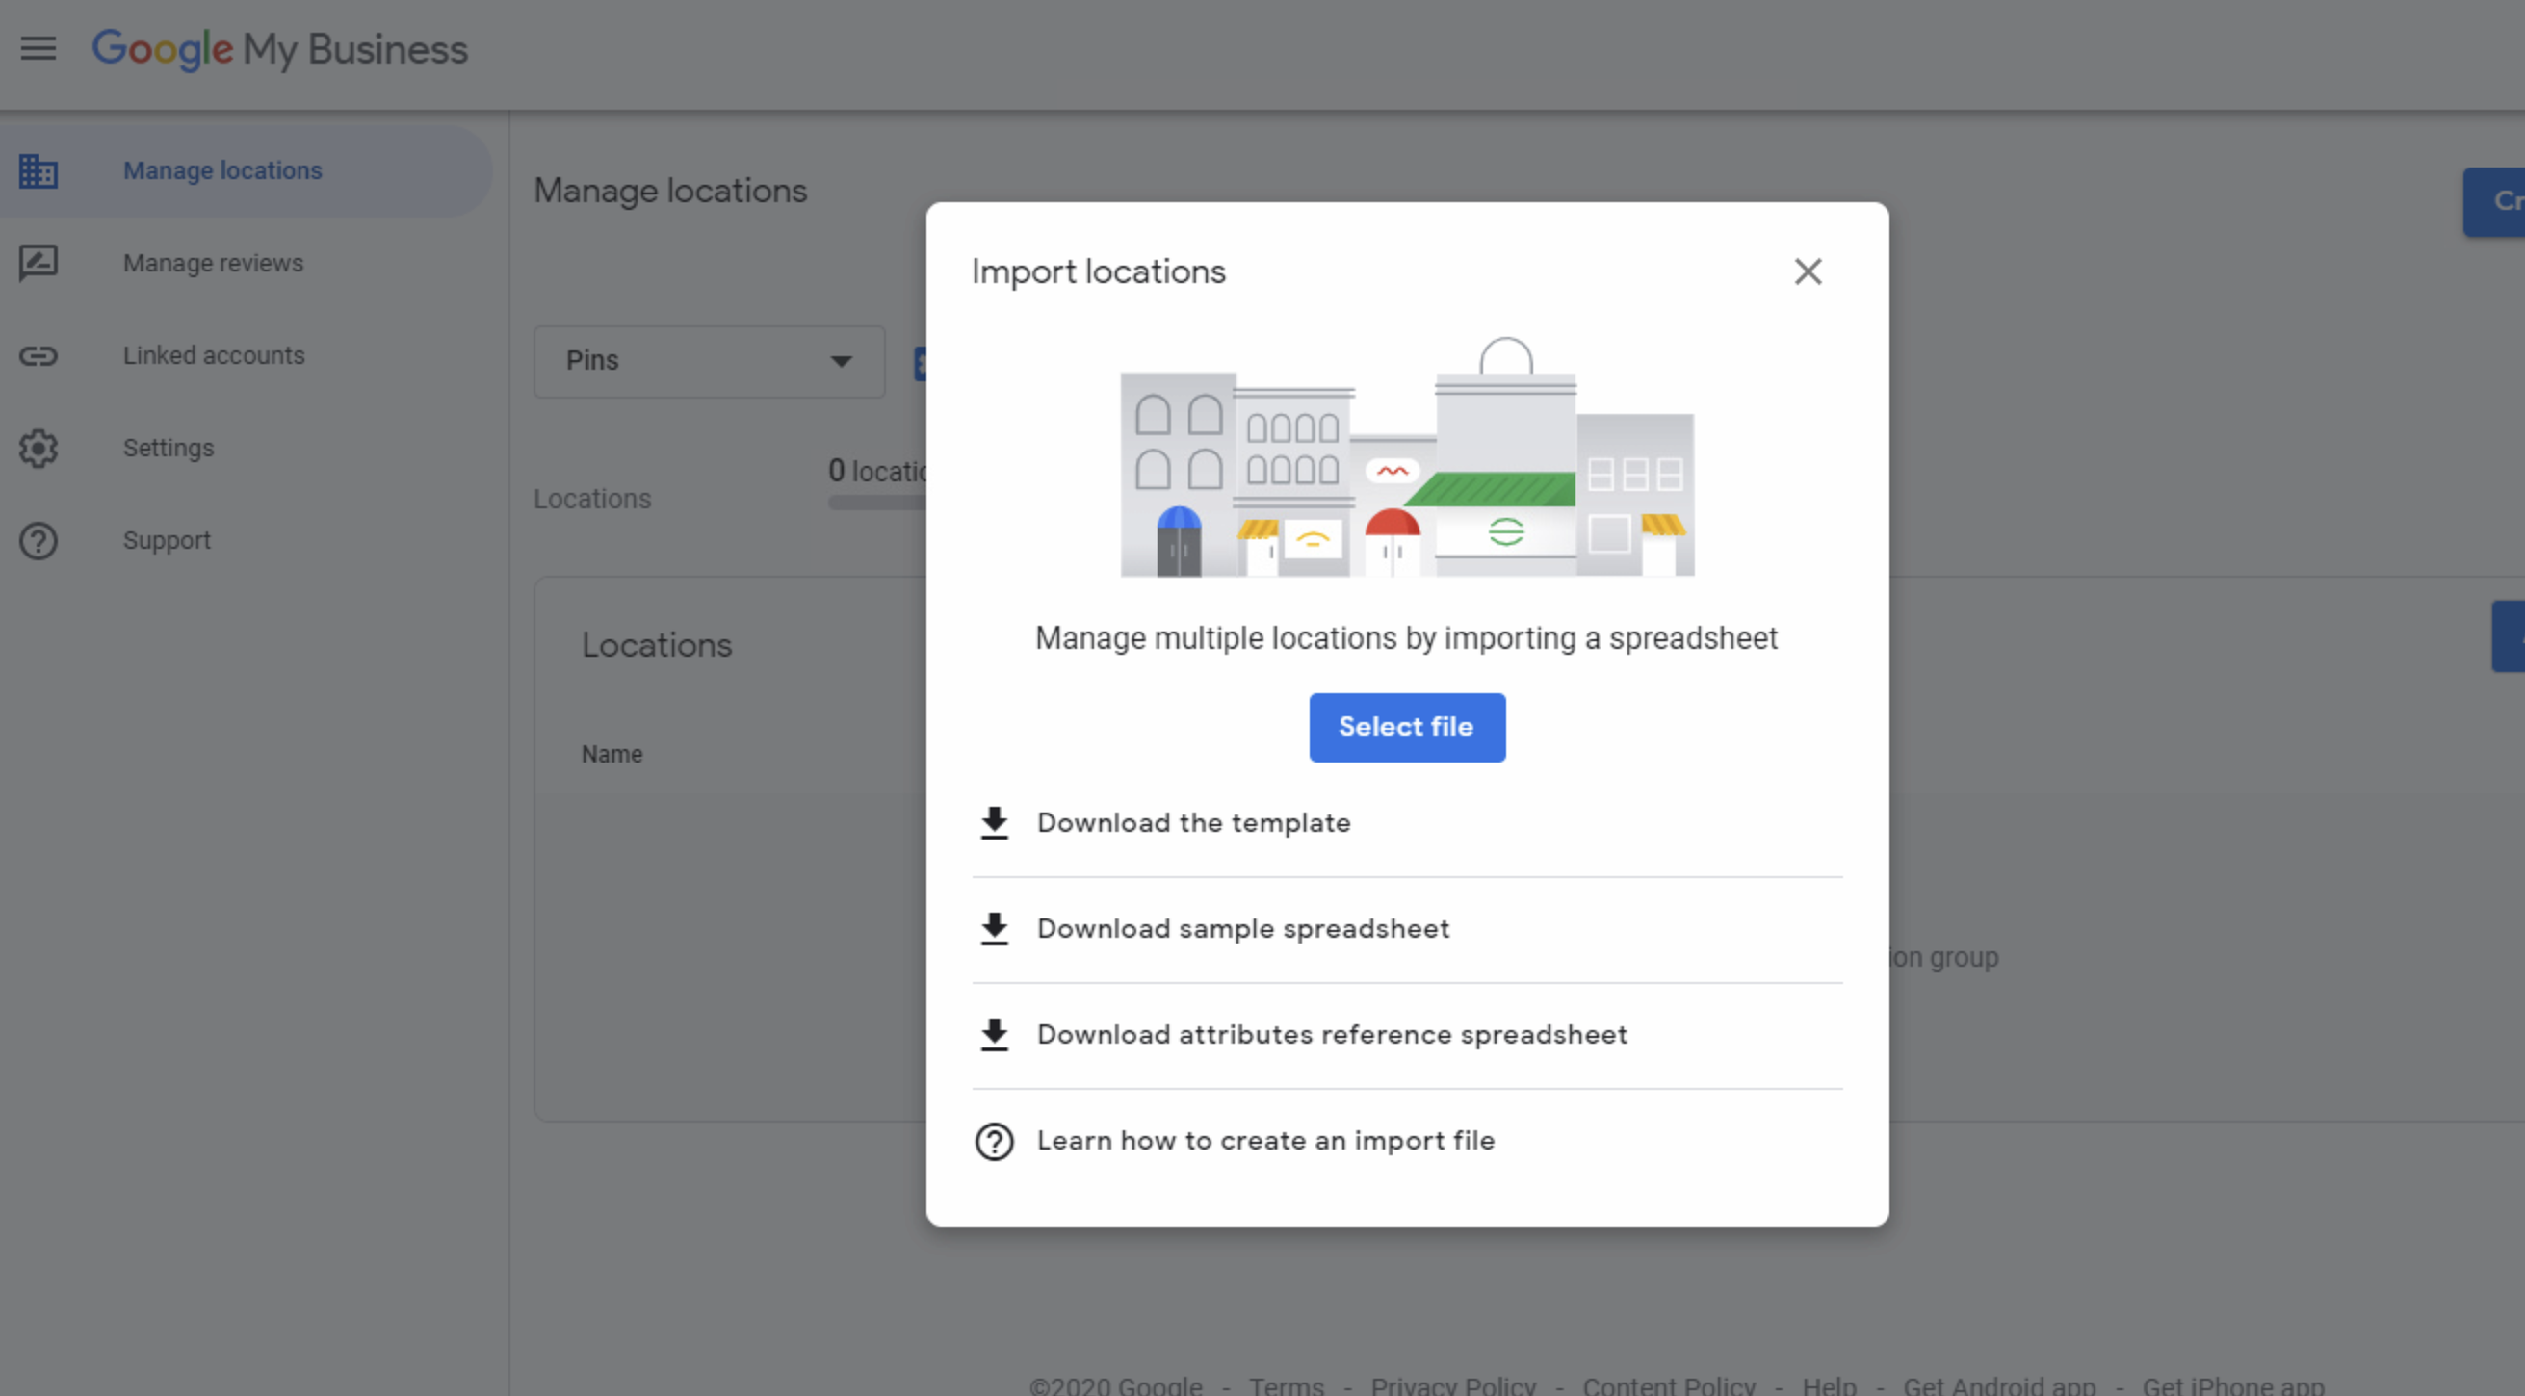Click Get iPhone app footer link
This screenshot has width=2525, height=1396.
tap(2233, 1385)
